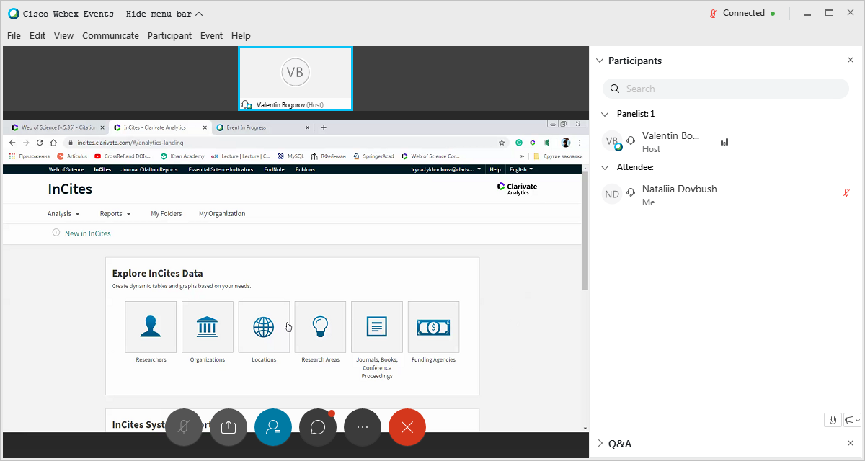Open the Communicate menu

coord(110,35)
